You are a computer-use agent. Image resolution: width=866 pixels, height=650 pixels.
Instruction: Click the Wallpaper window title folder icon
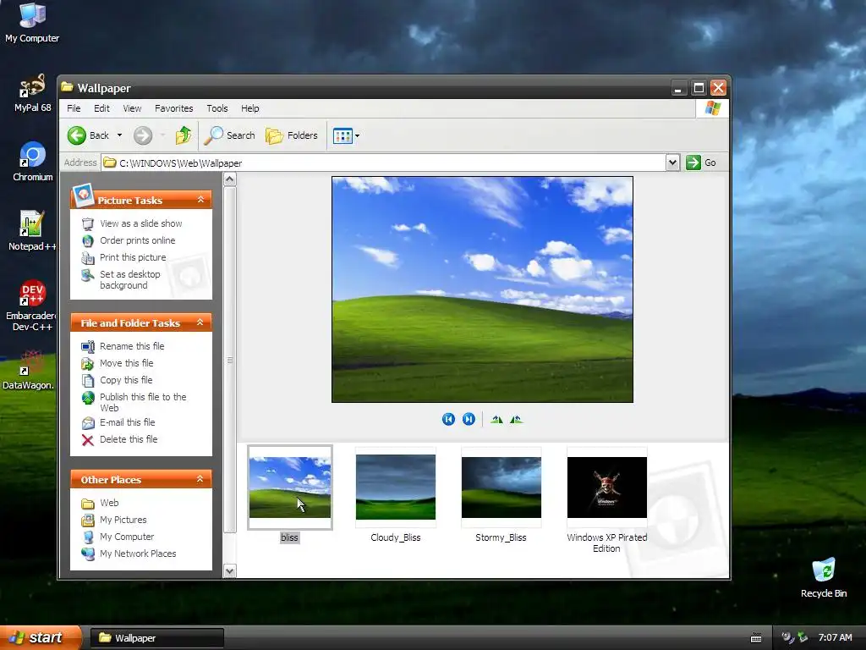pos(68,87)
